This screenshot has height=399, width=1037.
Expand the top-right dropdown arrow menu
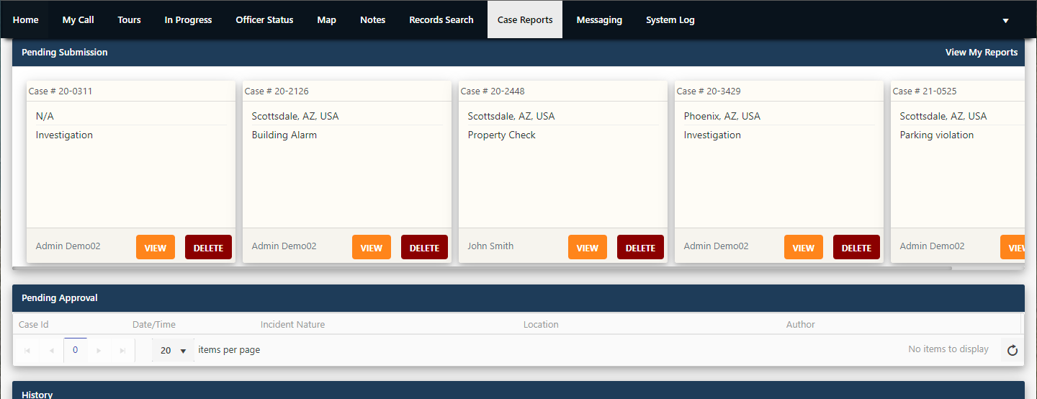pyautogui.click(x=1005, y=20)
